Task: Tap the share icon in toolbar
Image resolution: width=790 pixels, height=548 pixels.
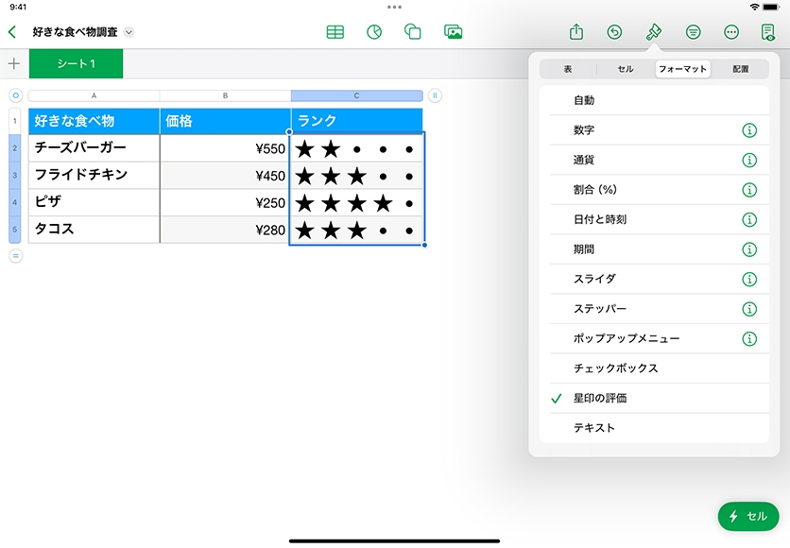Action: [576, 32]
